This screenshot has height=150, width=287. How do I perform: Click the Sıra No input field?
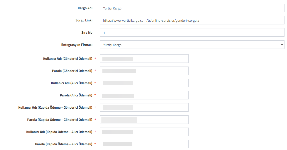click(x=192, y=32)
